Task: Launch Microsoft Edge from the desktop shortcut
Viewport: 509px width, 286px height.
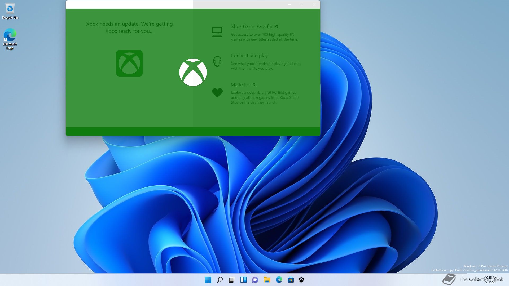Action: coord(10,39)
